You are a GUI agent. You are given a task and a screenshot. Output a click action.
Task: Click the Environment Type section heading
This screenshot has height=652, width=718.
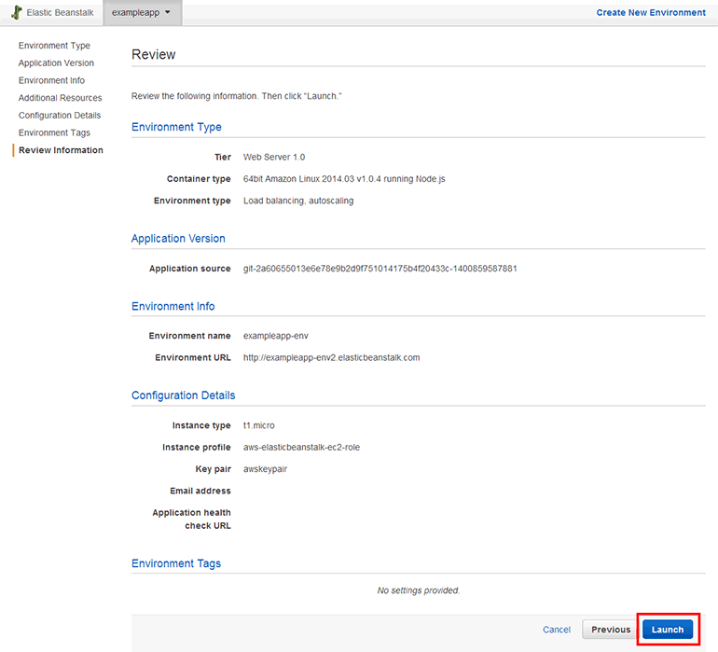(x=176, y=127)
